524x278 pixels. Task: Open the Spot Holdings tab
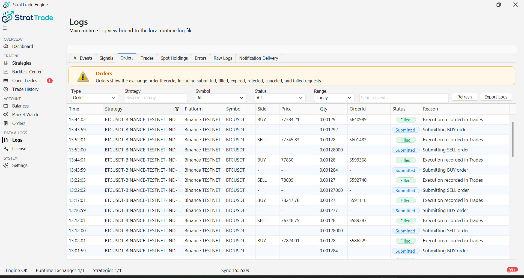174,58
